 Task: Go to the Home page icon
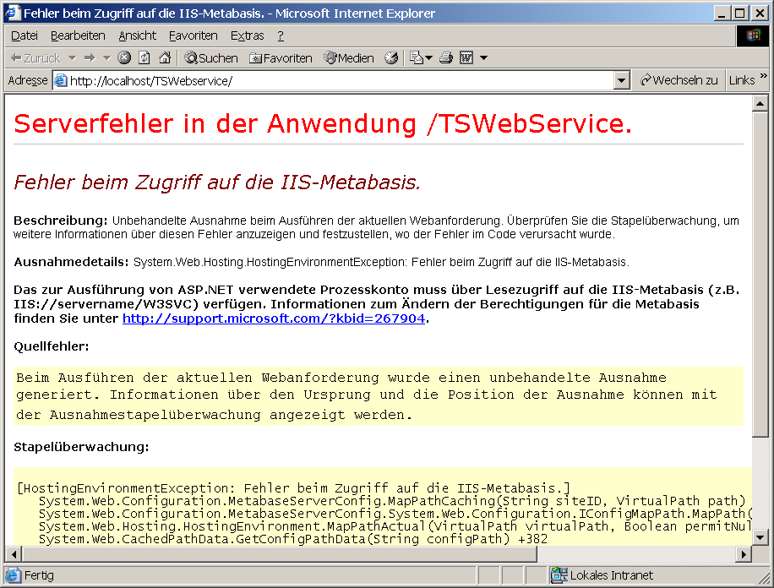pyautogui.click(x=165, y=57)
